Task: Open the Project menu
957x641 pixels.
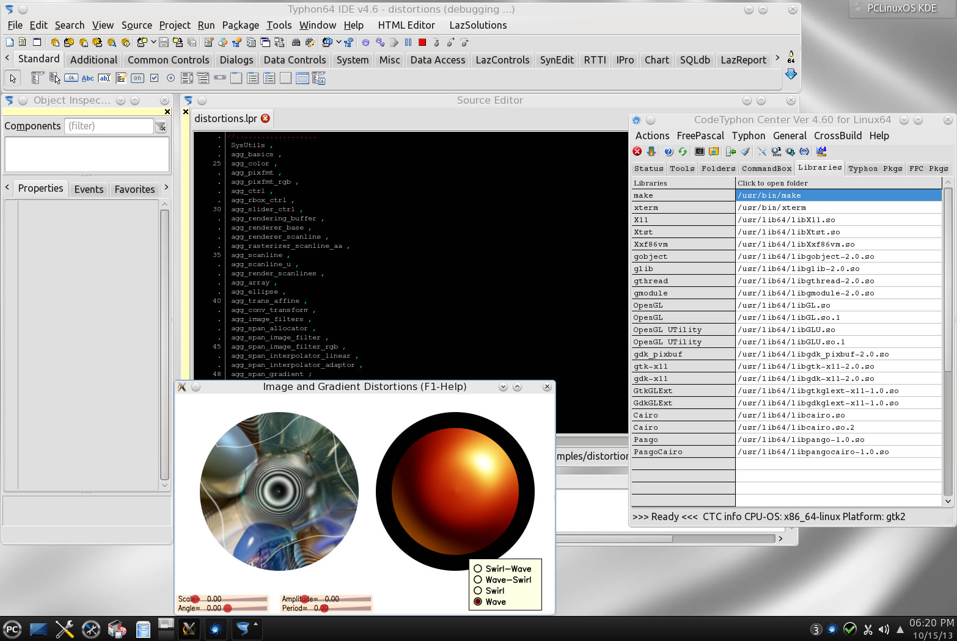Action: click(x=175, y=25)
